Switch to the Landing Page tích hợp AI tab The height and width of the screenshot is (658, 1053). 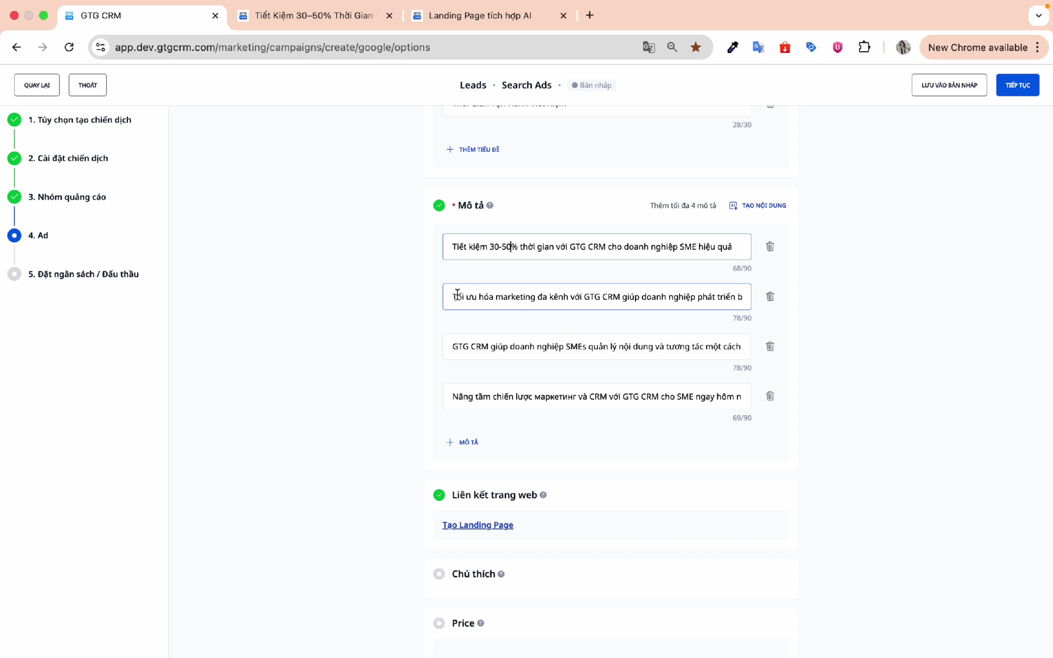tap(480, 15)
